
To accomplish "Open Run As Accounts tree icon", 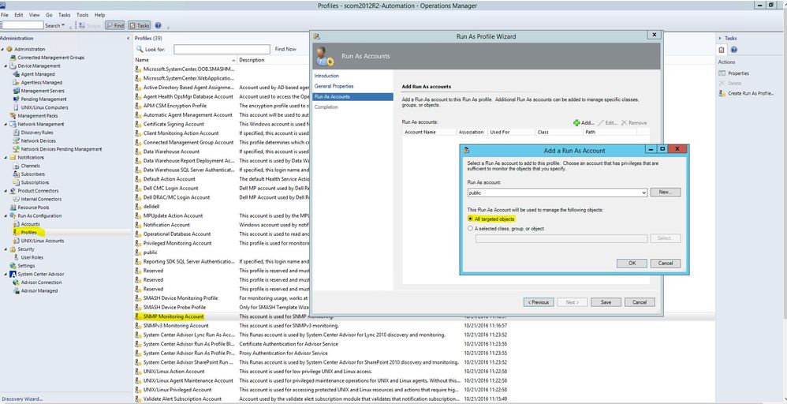I will [17, 224].
